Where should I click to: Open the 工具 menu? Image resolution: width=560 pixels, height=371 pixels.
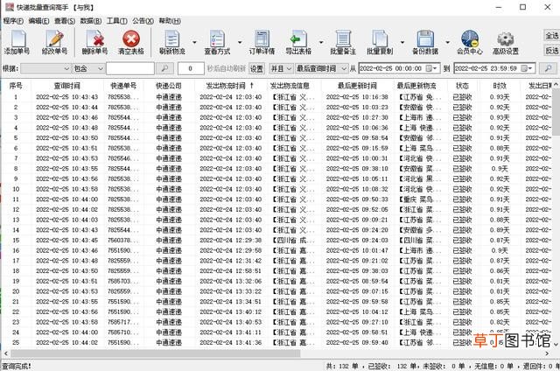116,21
